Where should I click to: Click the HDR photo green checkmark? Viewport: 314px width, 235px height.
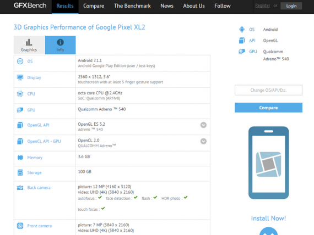click(186, 198)
